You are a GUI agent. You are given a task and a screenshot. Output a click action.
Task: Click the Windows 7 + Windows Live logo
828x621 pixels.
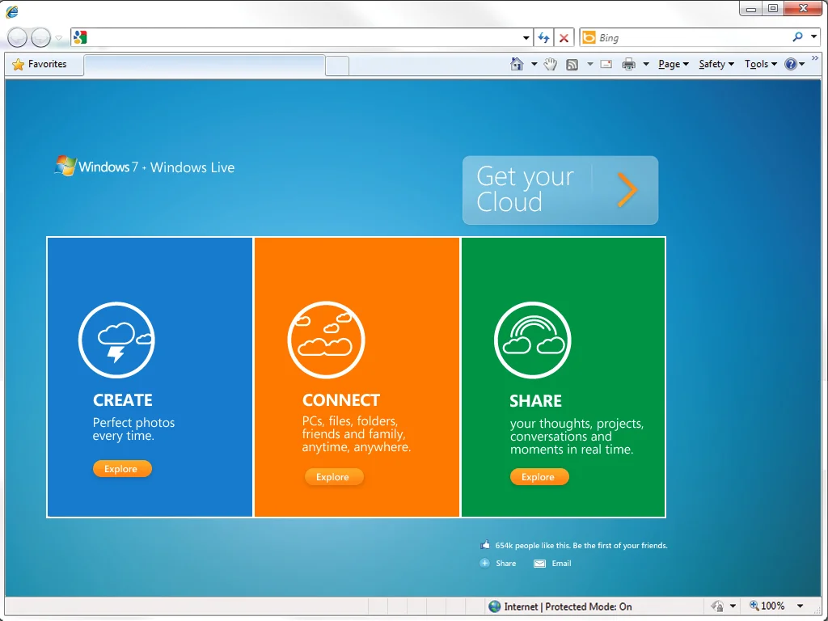(145, 167)
